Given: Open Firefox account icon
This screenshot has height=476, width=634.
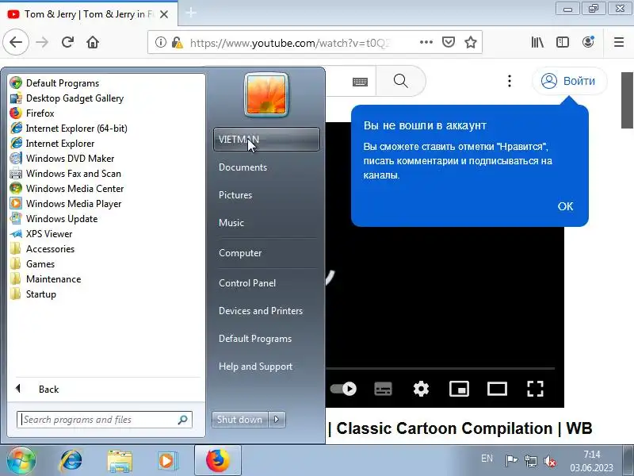Looking at the screenshot, I should 588,42.
